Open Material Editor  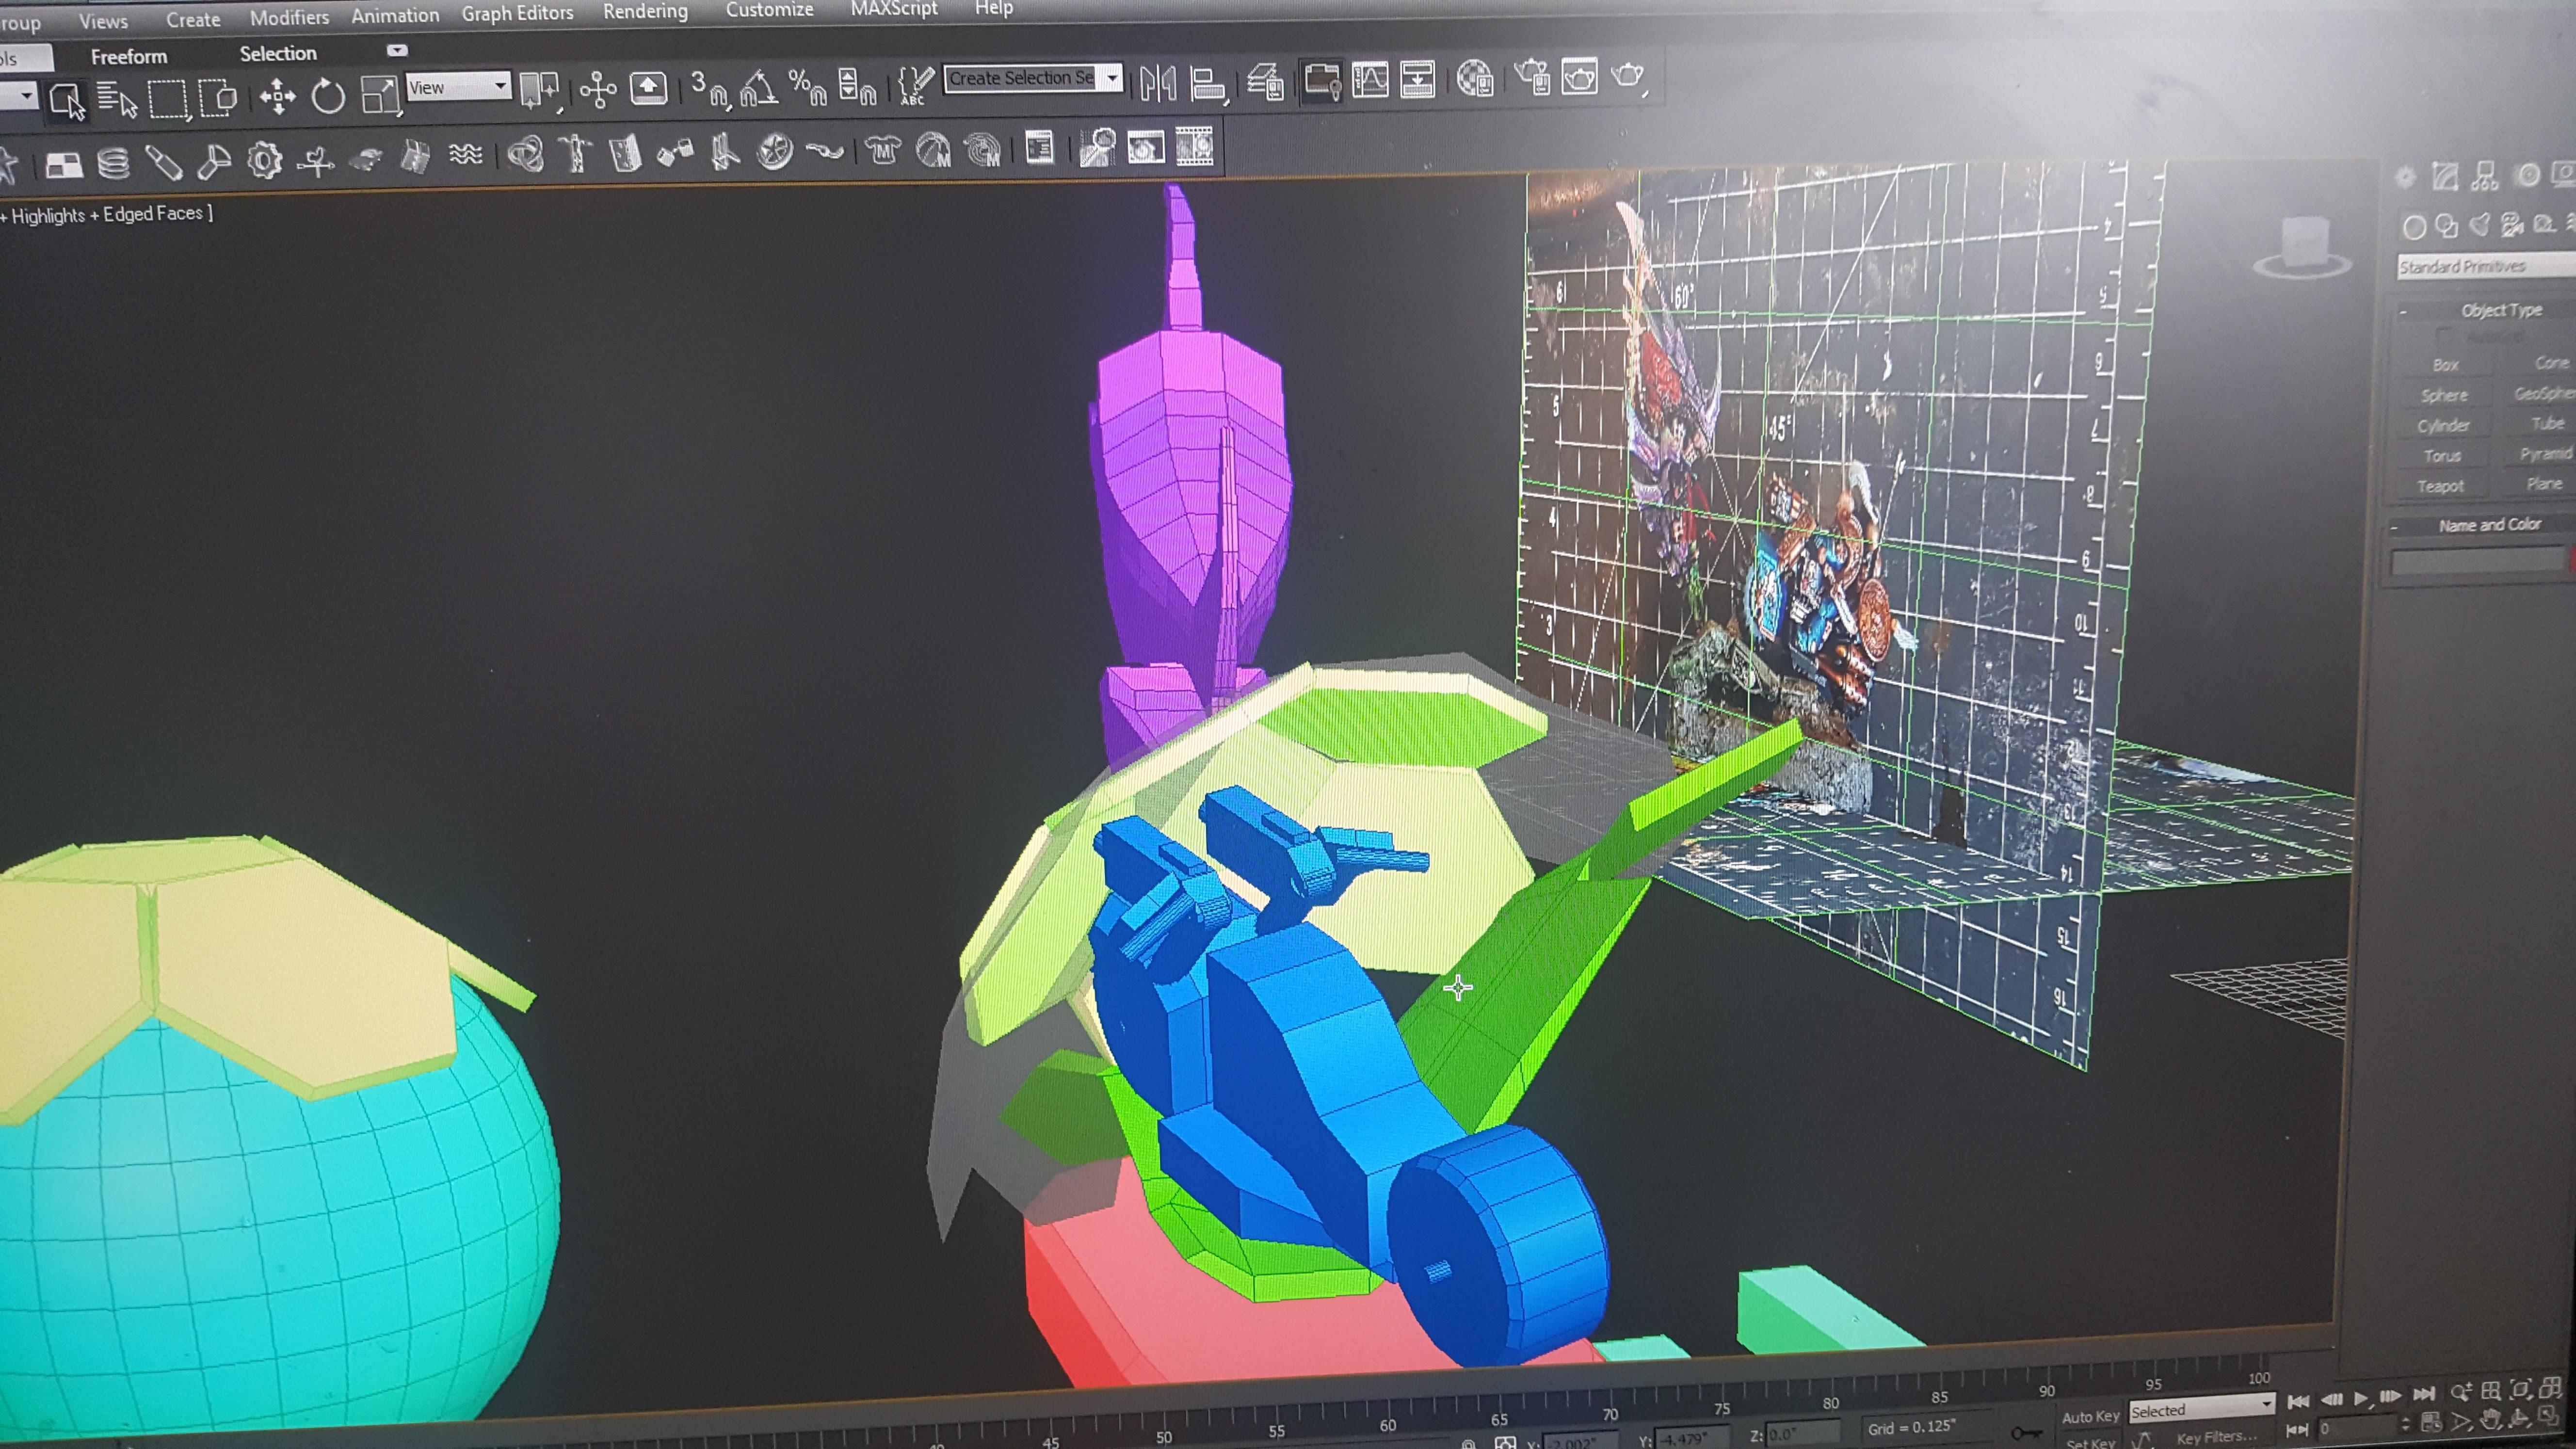click(1475, 78)
